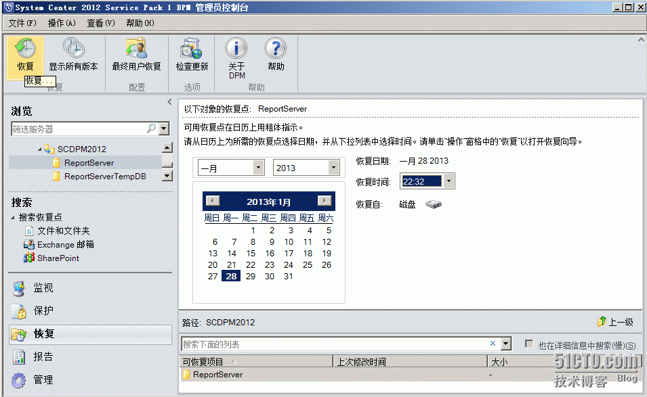Viewport: 647px width, 397px height.
Task: Click the SCDPM2012 server icon in tree
Action: [x=49, y=149]
